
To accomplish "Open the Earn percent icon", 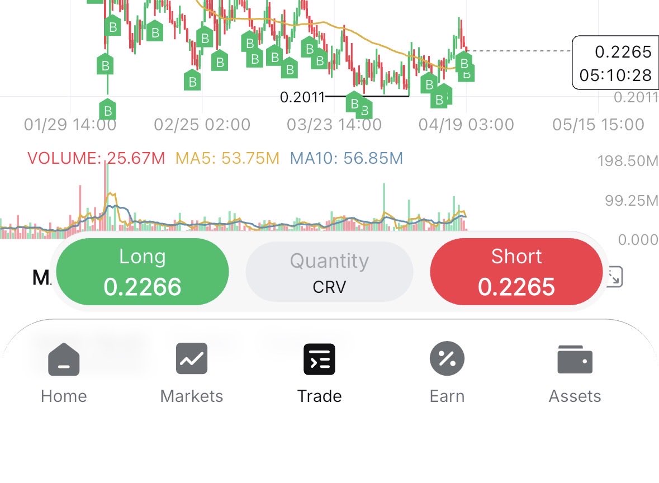I will (447, 358).
